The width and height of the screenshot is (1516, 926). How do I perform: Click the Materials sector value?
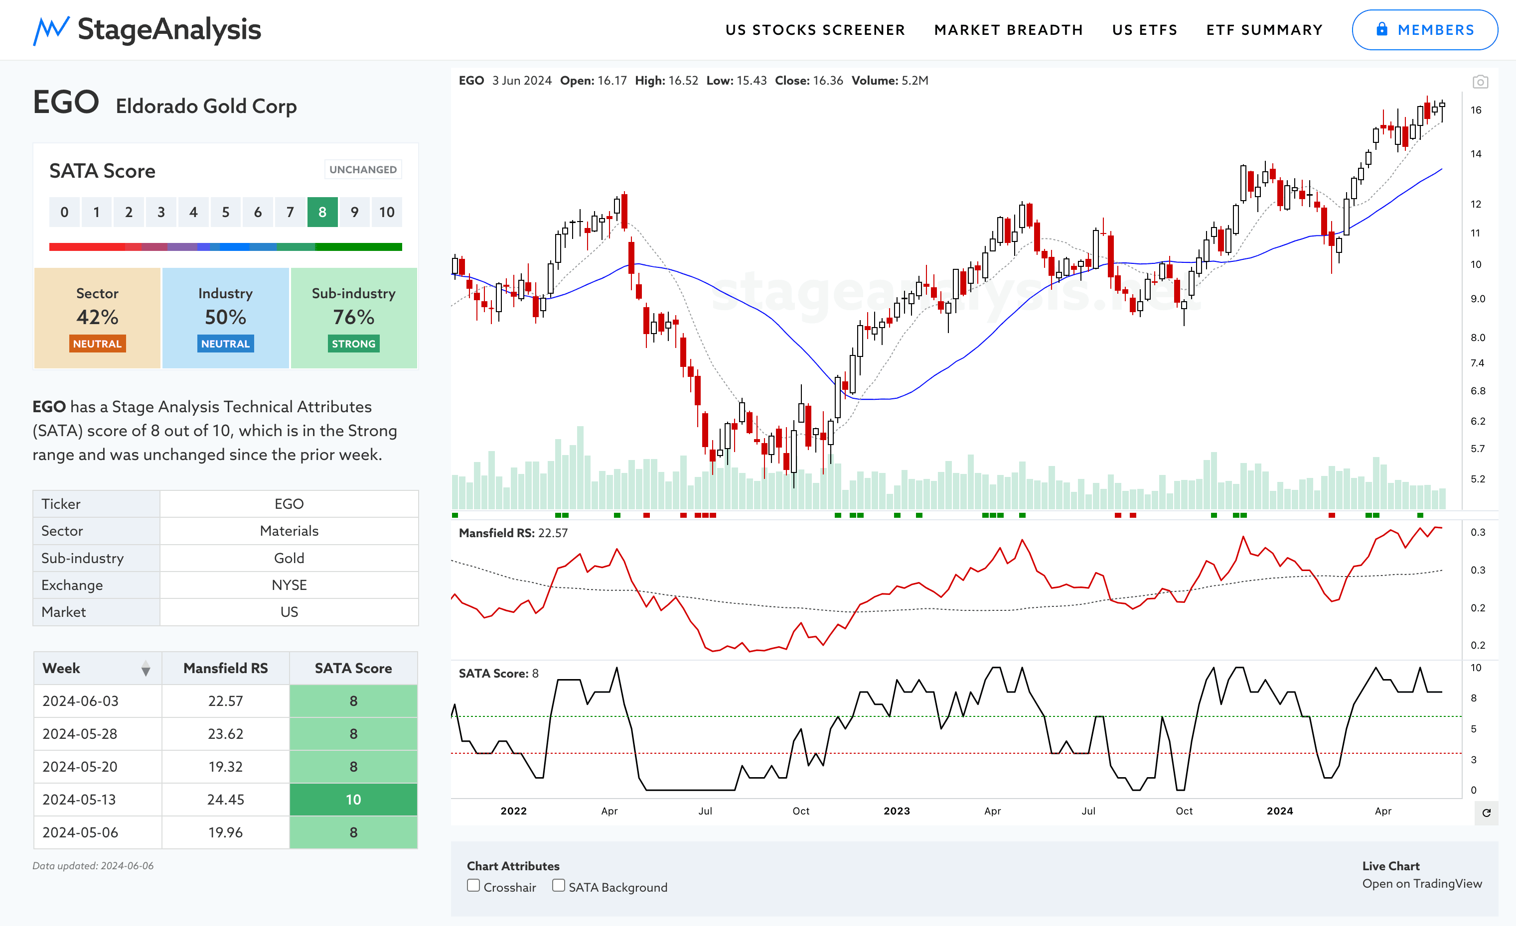289,531
